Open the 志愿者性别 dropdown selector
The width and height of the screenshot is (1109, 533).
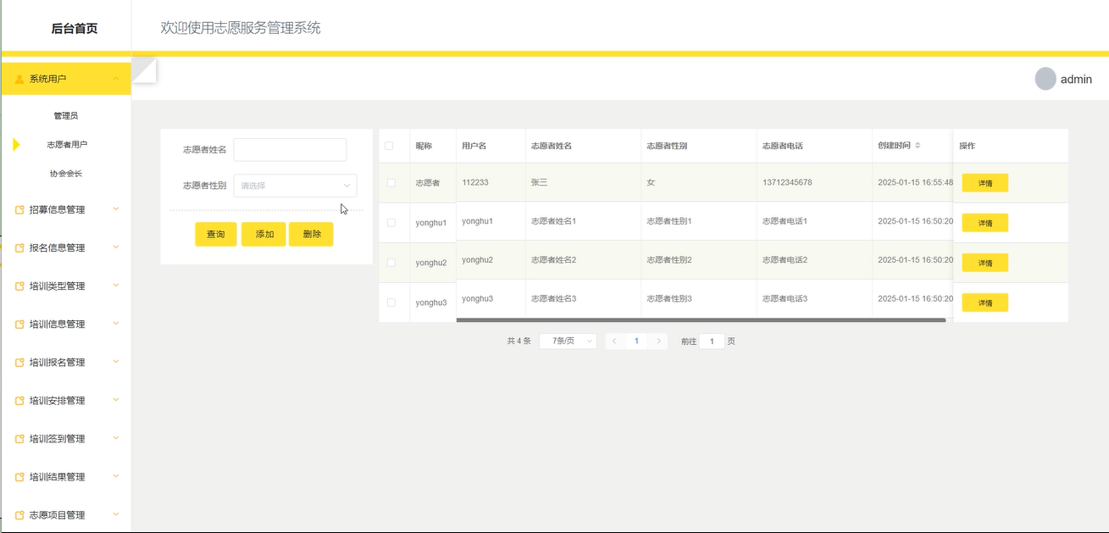pyautogui.click(x=295, y=186)
